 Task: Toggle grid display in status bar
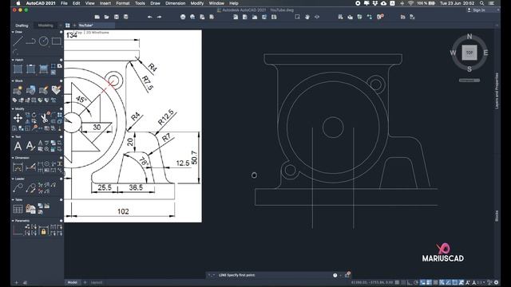point(397,282)
